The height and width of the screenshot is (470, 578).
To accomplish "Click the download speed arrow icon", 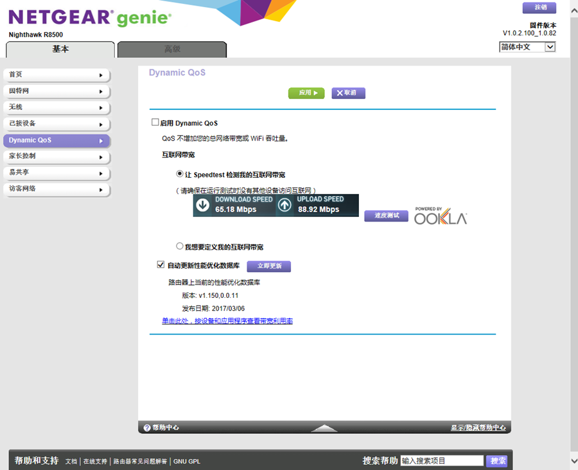I will coord(203,205).
